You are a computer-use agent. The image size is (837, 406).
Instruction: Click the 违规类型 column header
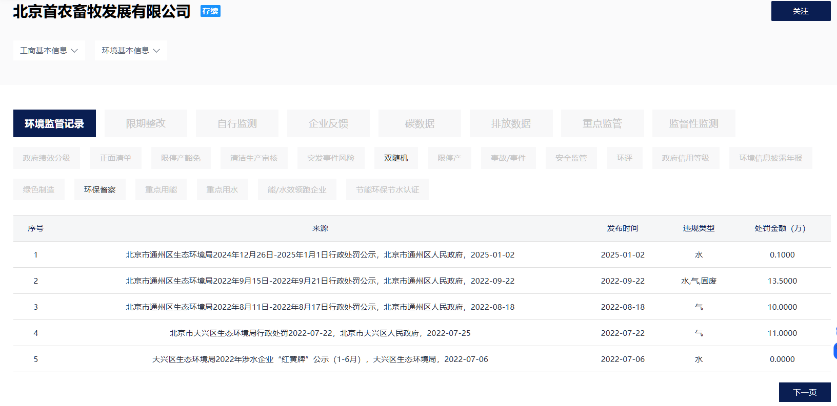click(699, 228)
